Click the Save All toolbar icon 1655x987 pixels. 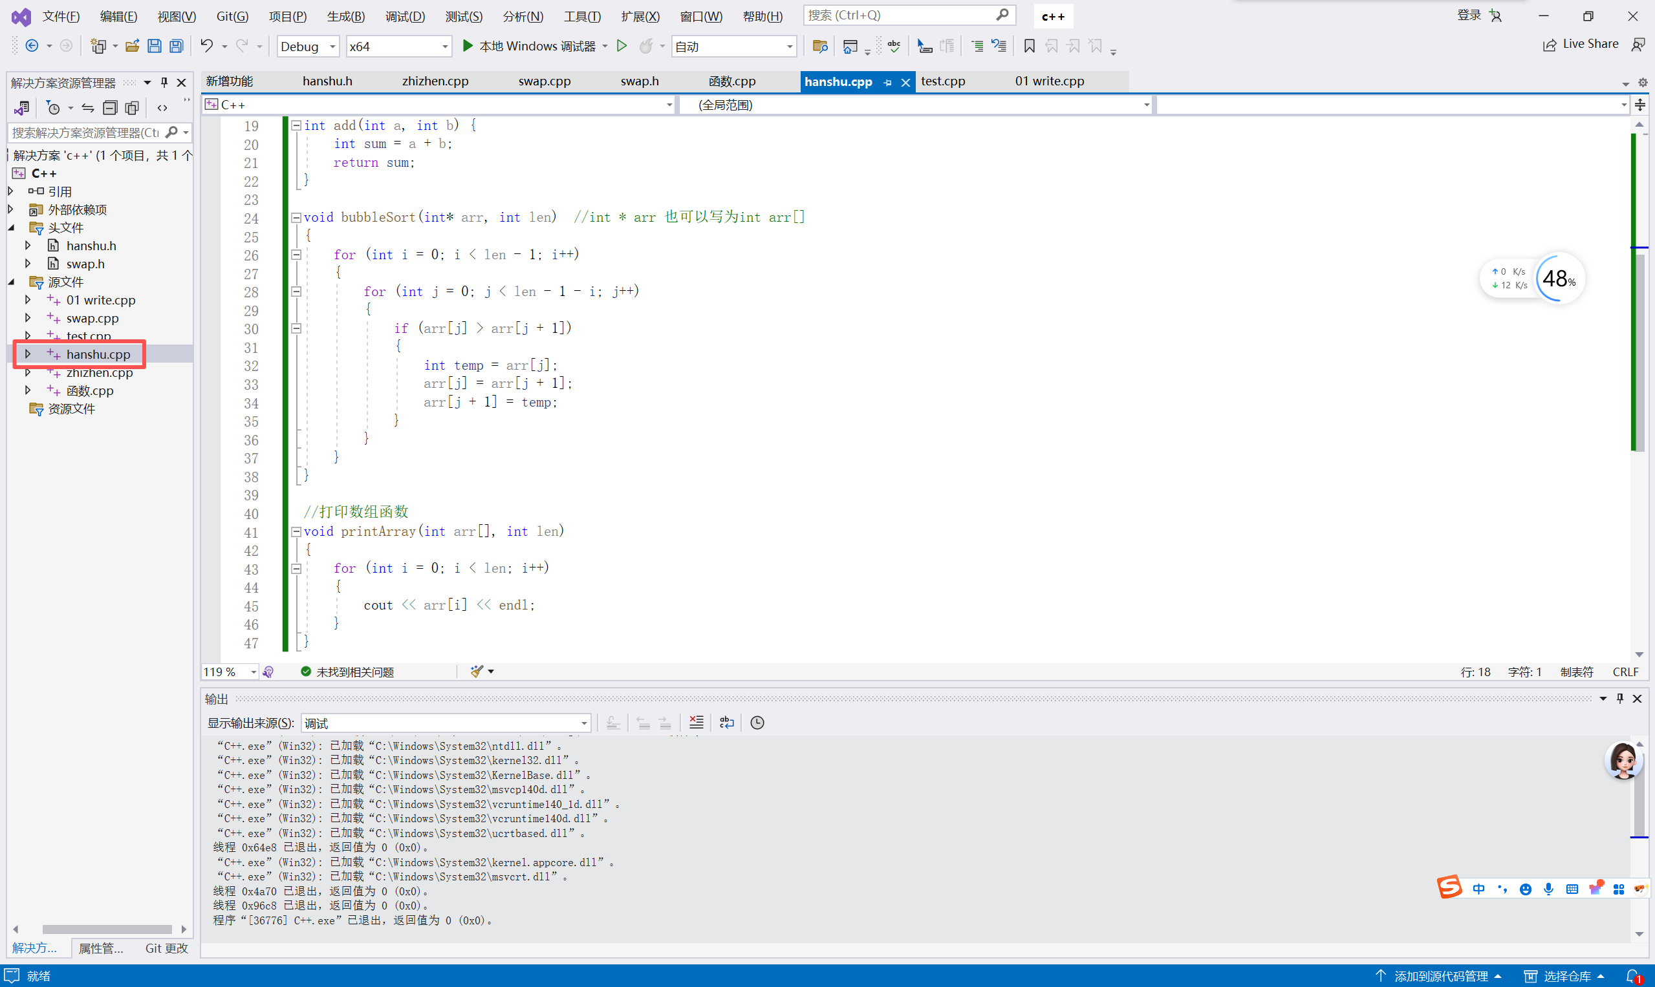point(177,46)
